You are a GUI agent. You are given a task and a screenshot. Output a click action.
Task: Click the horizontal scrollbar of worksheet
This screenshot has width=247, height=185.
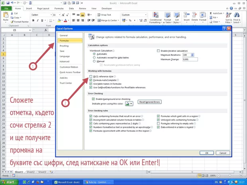coord(192,172)
